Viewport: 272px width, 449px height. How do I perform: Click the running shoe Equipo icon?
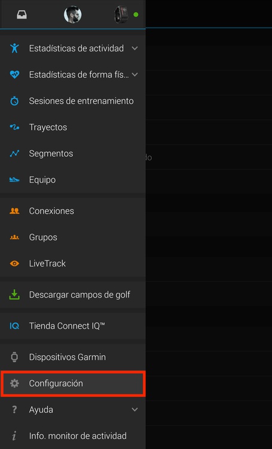(14, 180)
